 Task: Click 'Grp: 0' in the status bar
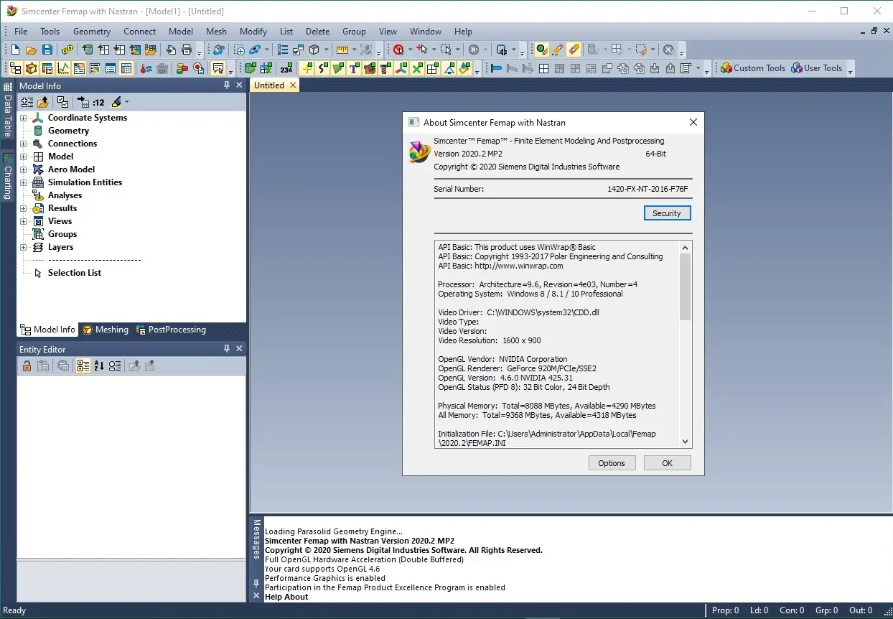826,610
